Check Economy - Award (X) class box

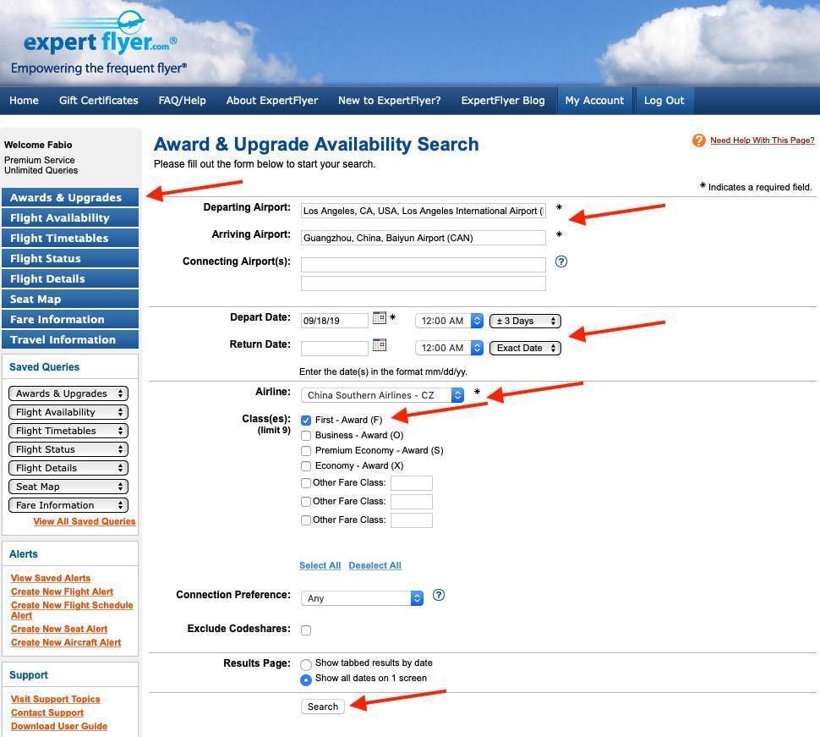tap(306, 466)
